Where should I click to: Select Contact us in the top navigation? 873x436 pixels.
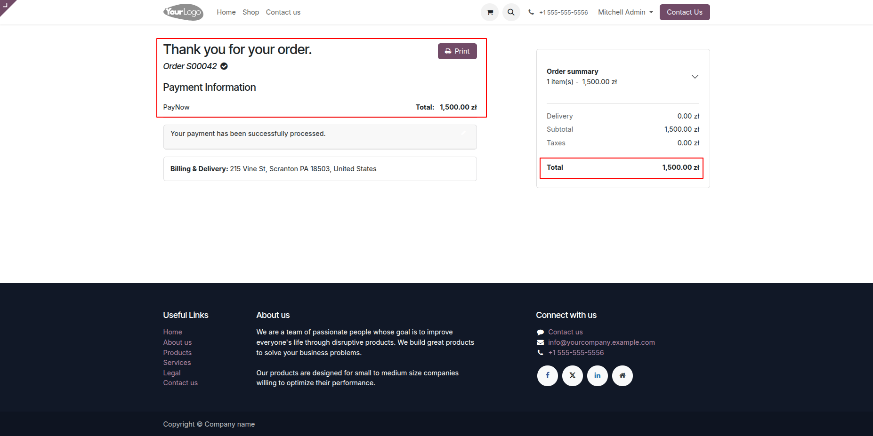pyautogui.click(x=283, y=12)
